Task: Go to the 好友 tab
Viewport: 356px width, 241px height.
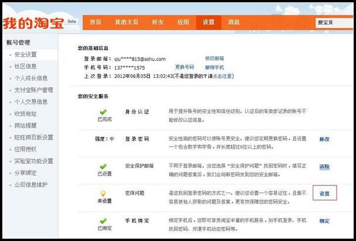Action: pos(158,22)
